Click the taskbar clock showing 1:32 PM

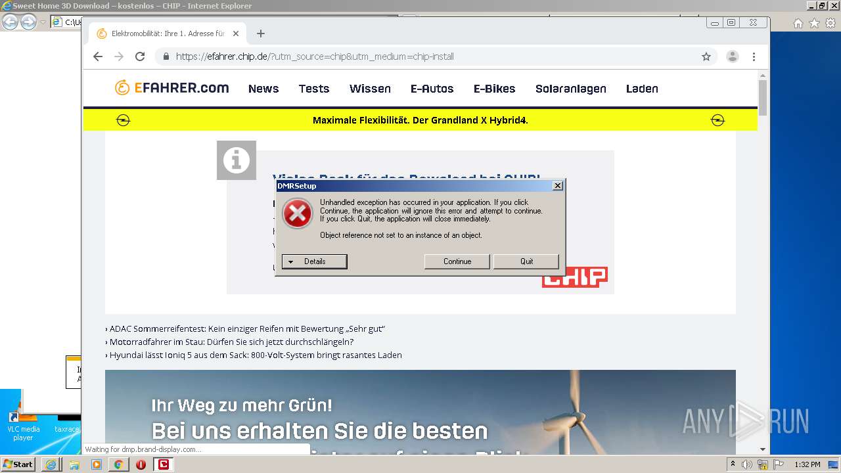[x=807, y=464]
